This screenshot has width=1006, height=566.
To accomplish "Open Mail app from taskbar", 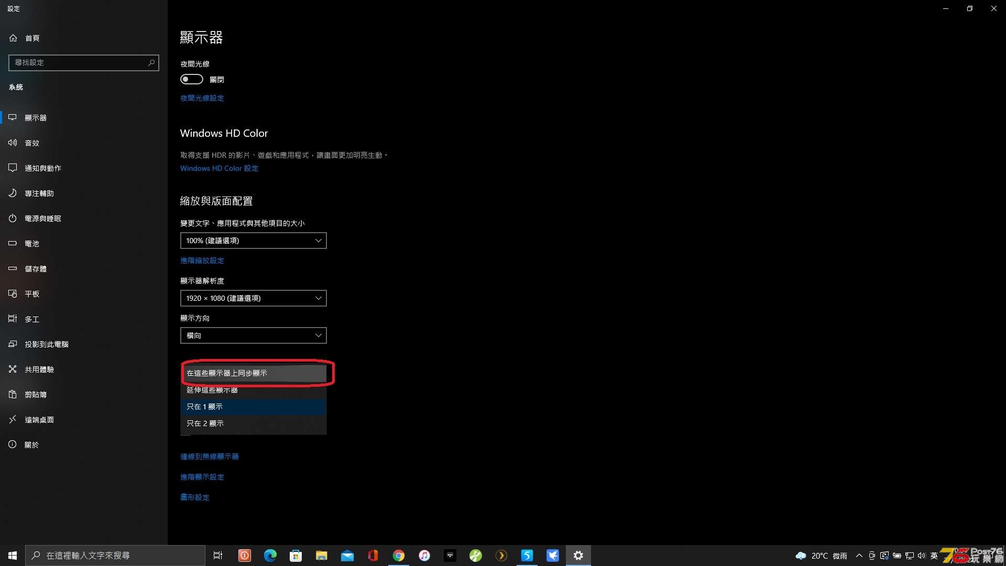I will tap(347, 556).
